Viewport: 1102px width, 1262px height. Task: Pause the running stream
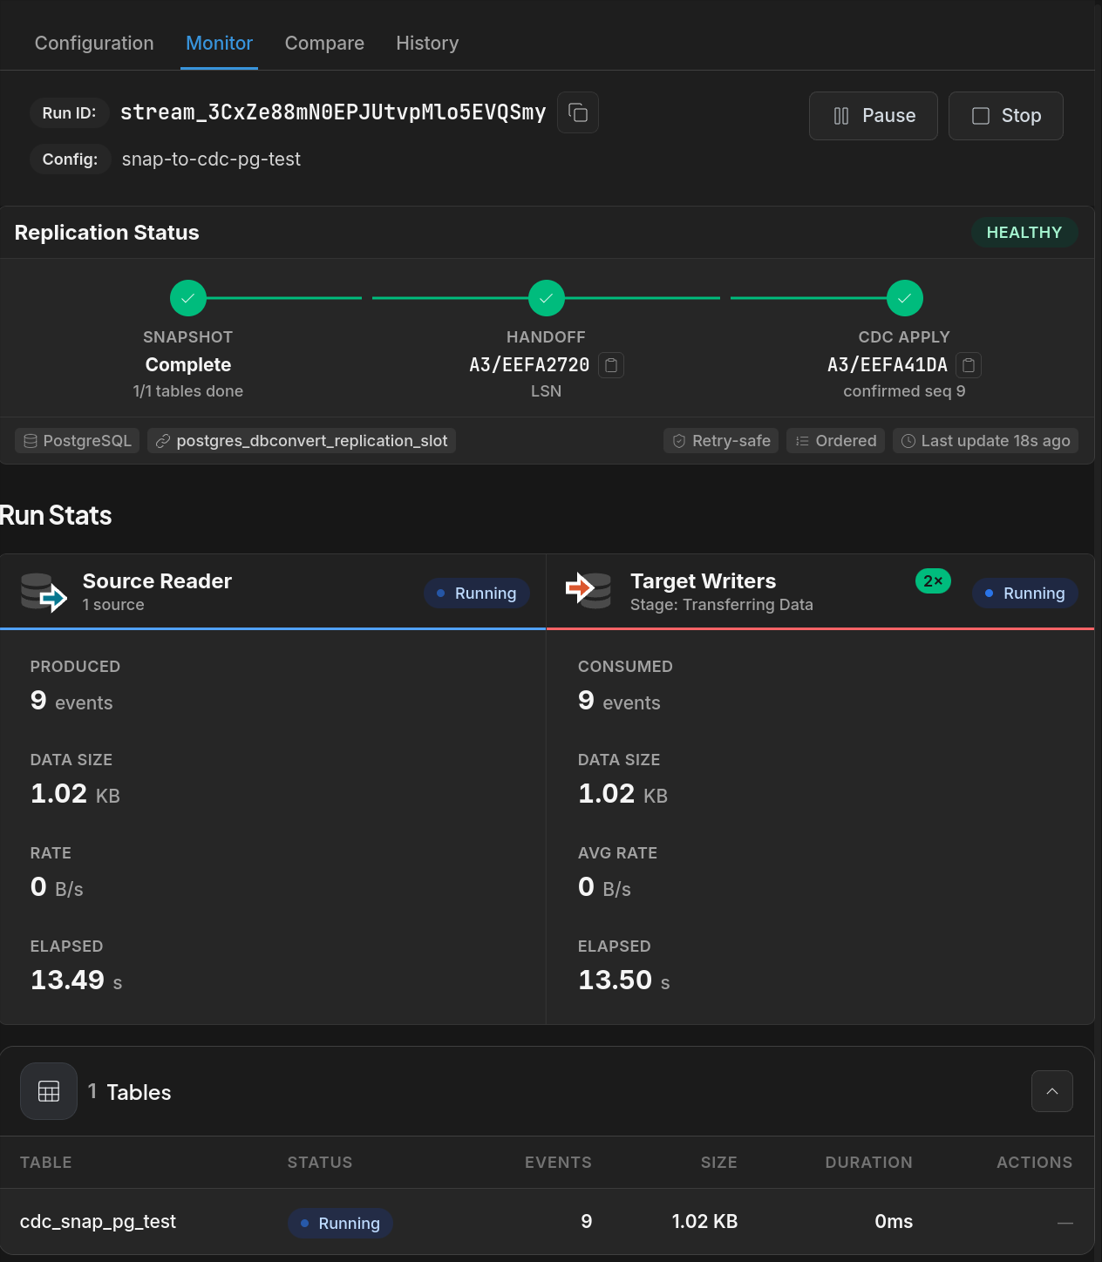pyautogui.click(x=874, y=116)
